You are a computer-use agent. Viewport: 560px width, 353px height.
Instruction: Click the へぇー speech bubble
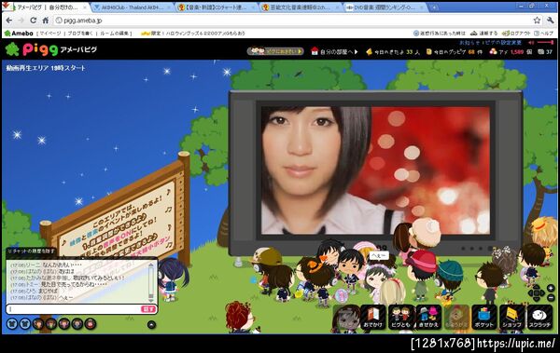click(x=378, y=255)
